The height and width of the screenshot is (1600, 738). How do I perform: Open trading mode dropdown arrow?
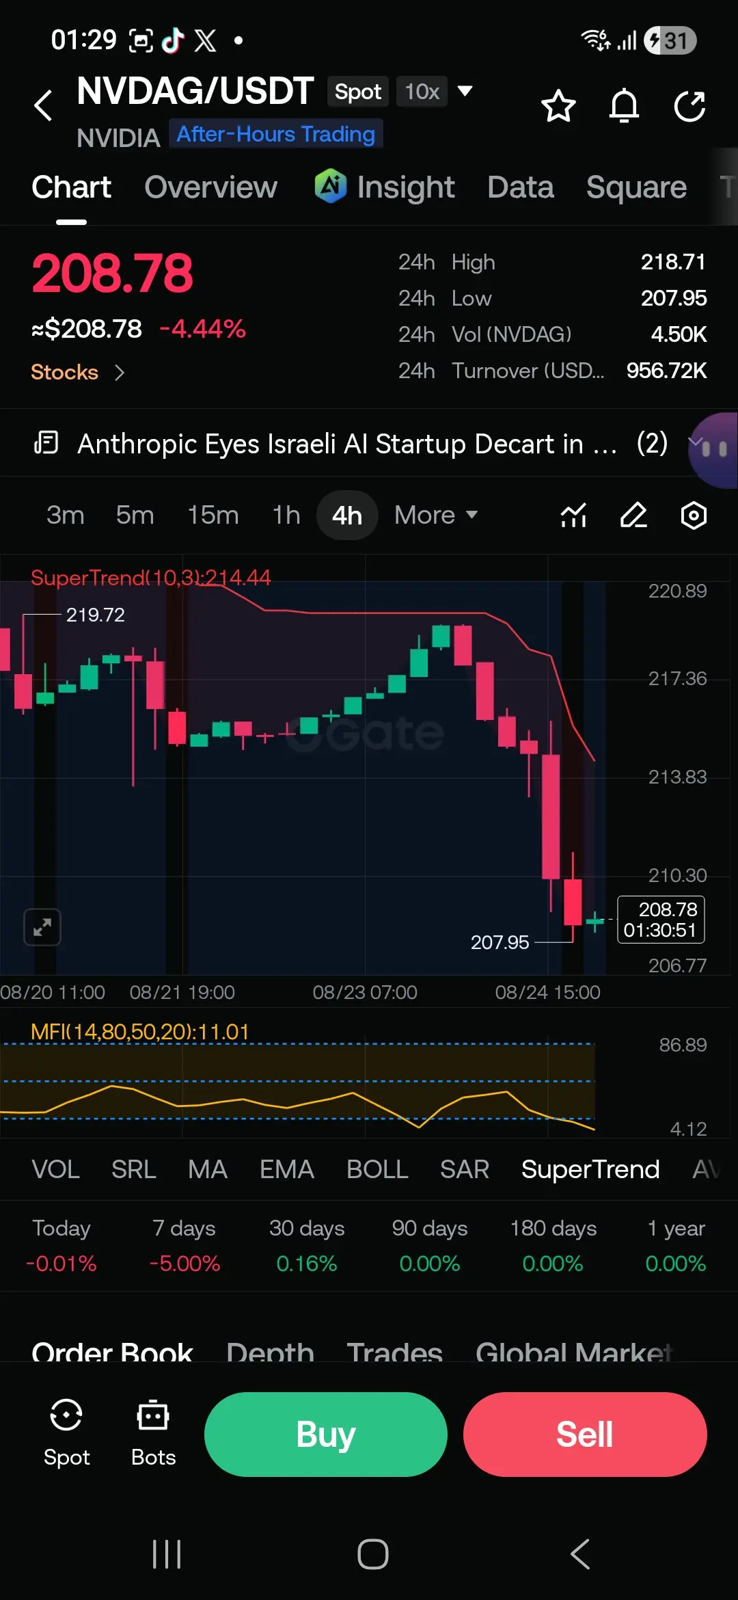coord(465,91)
